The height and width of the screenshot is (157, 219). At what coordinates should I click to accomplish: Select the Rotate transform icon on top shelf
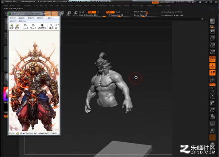click(75, 14)
